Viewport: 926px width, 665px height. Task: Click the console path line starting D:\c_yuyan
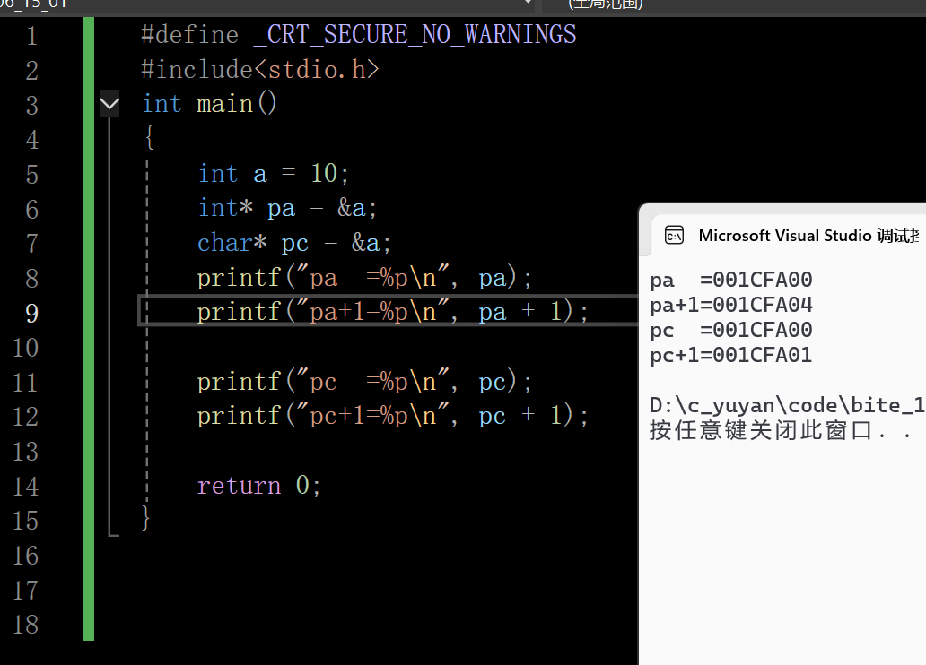tap(787, 405)
